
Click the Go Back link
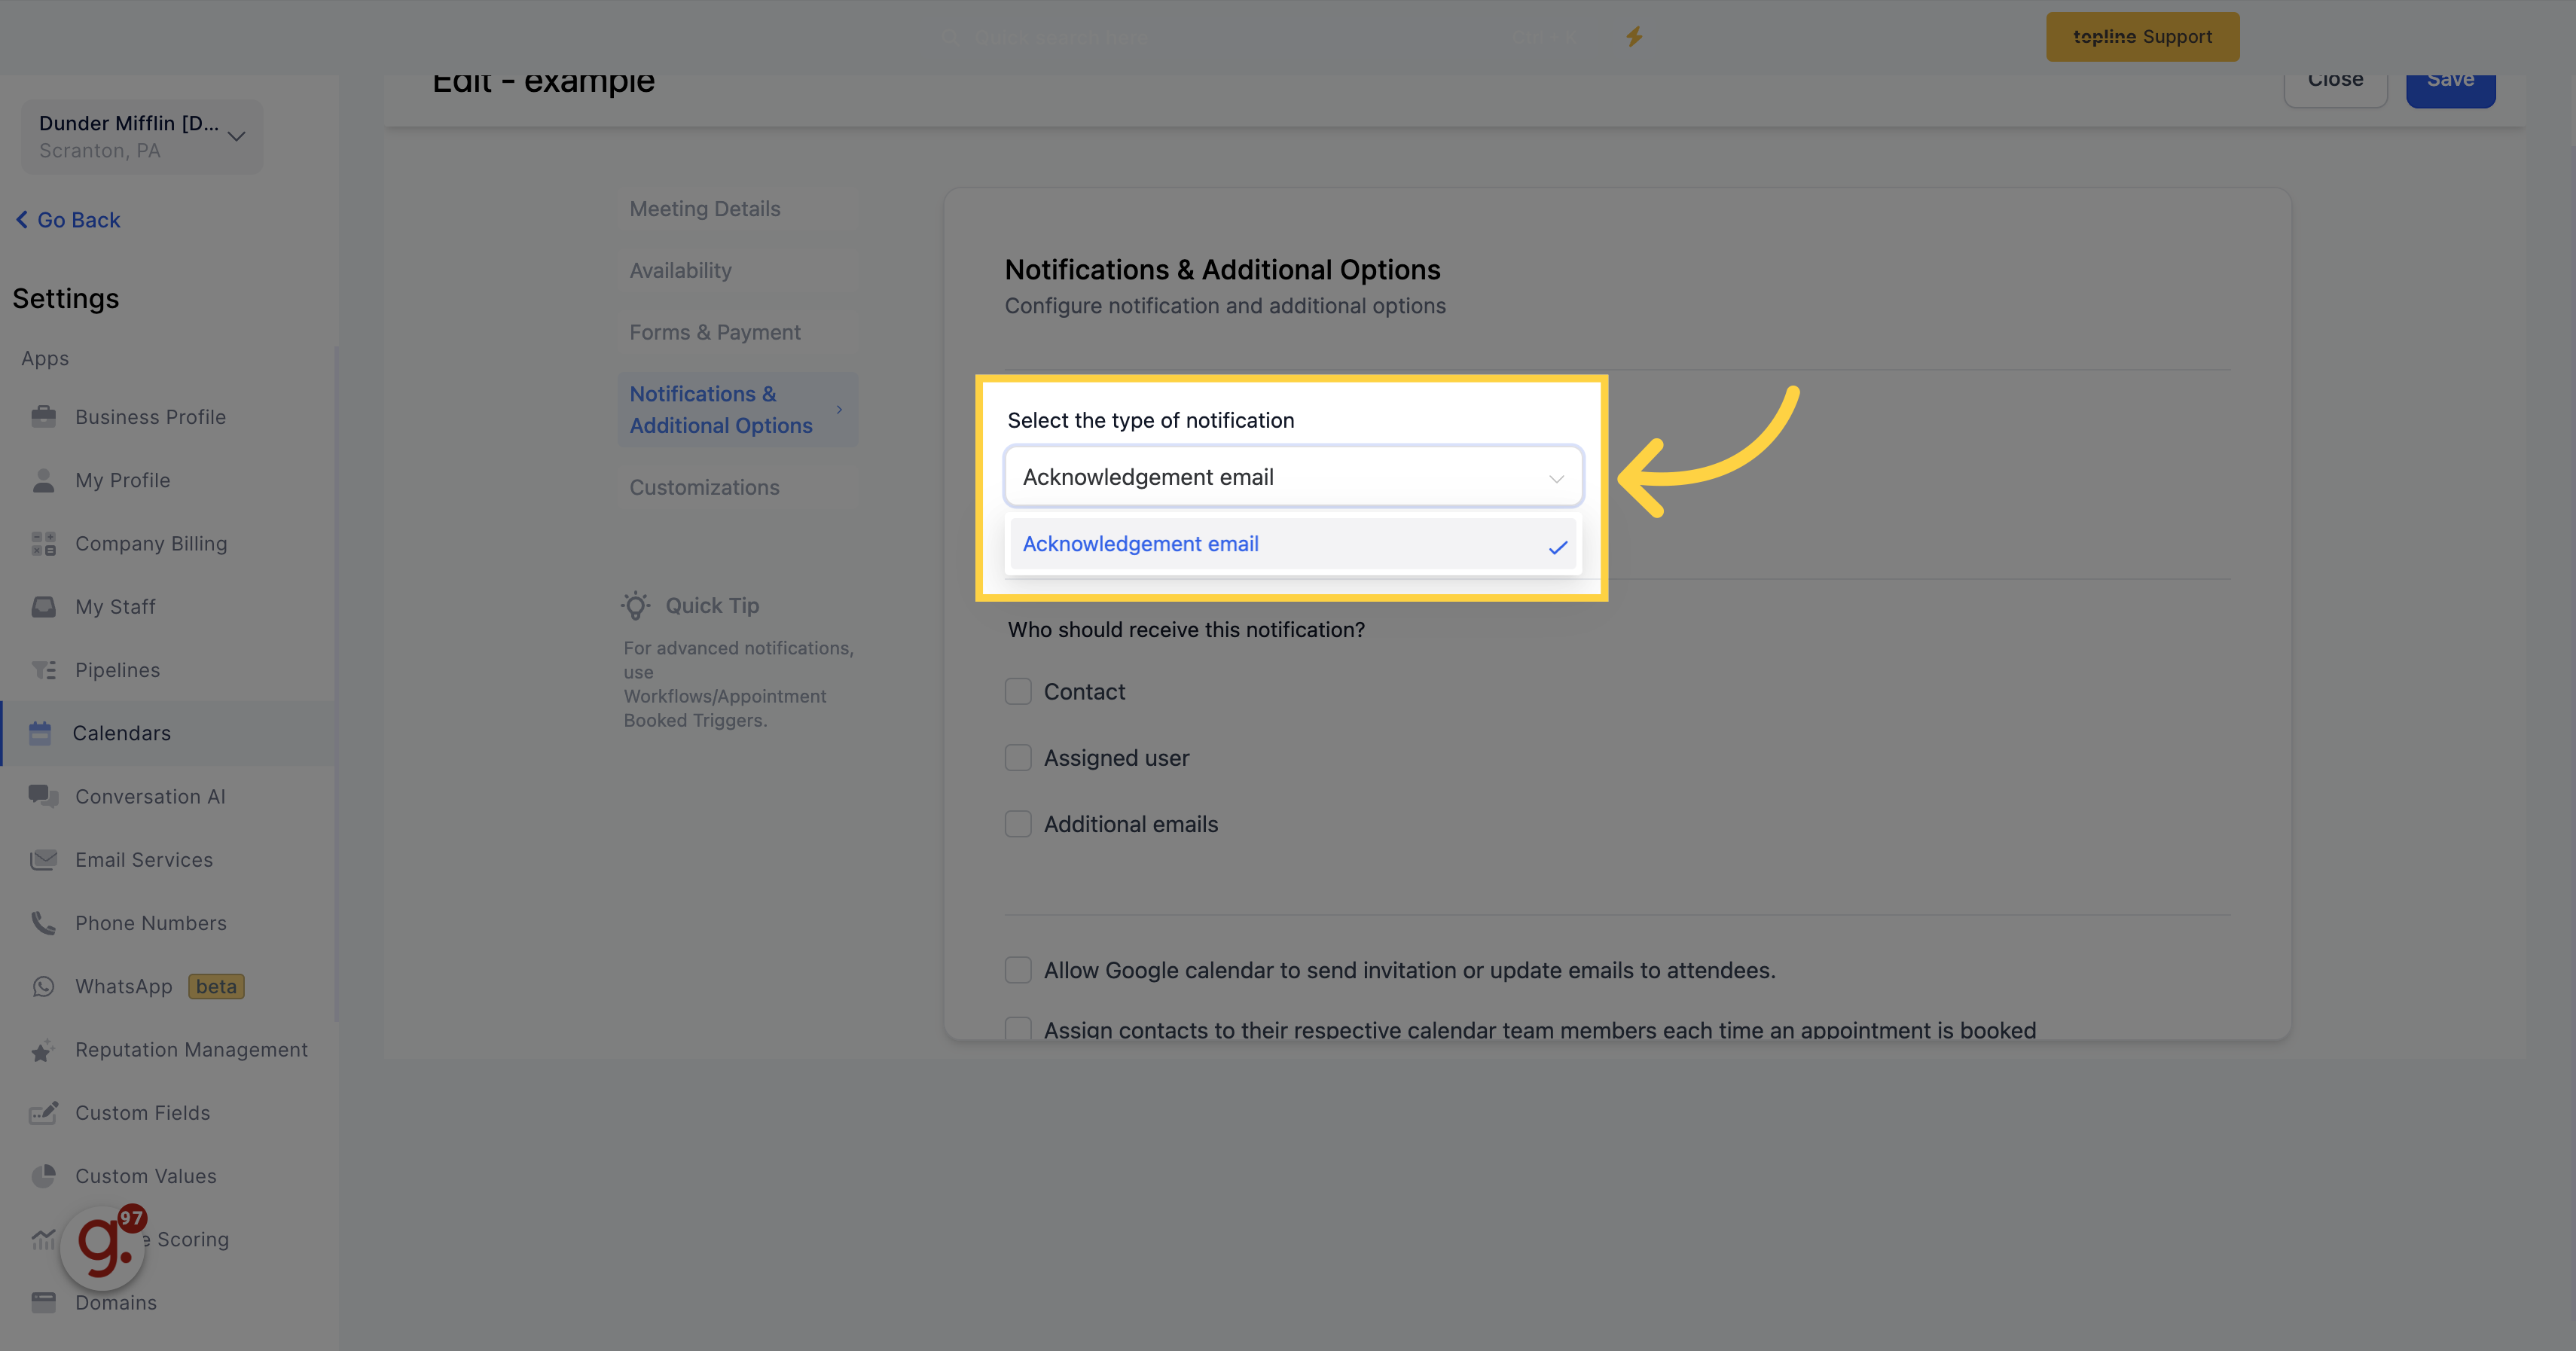point(68,218)
